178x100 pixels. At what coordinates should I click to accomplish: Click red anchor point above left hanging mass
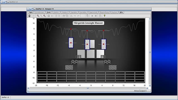[x=71, y=29]
